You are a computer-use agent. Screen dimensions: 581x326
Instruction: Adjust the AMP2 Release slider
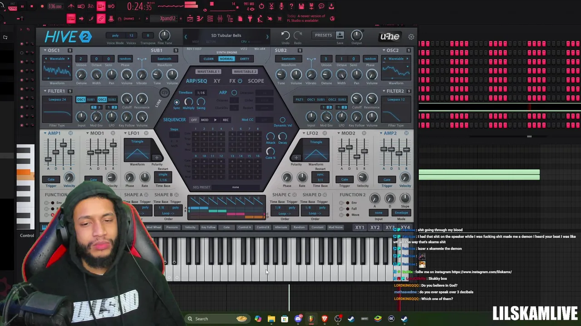[x=406, y=150]
